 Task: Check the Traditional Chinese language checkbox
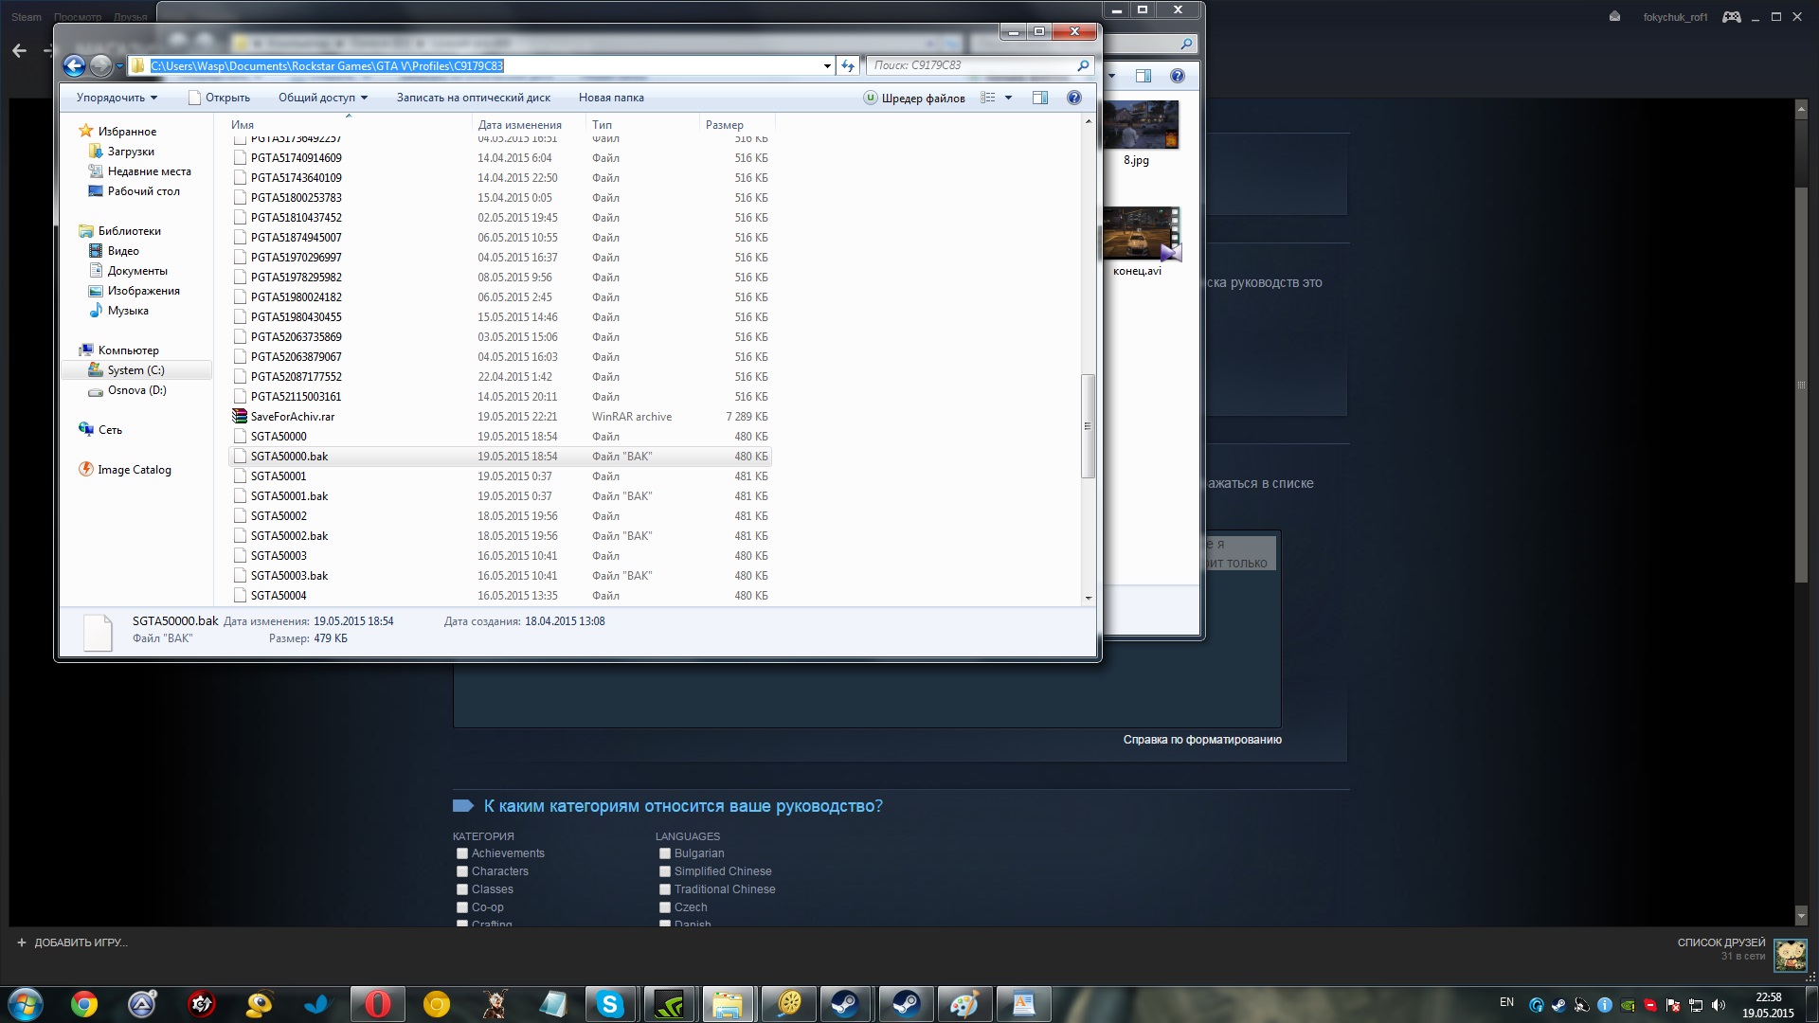[x=665, y=889]
